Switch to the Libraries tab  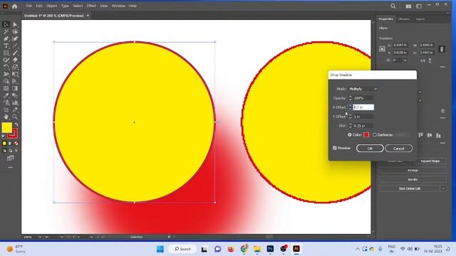click(404, 19)
